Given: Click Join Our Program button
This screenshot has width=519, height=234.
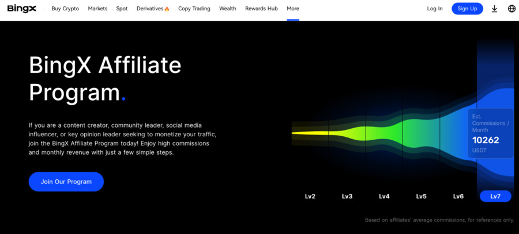Looking at the screenshot, I should click(x=66, y=182).
